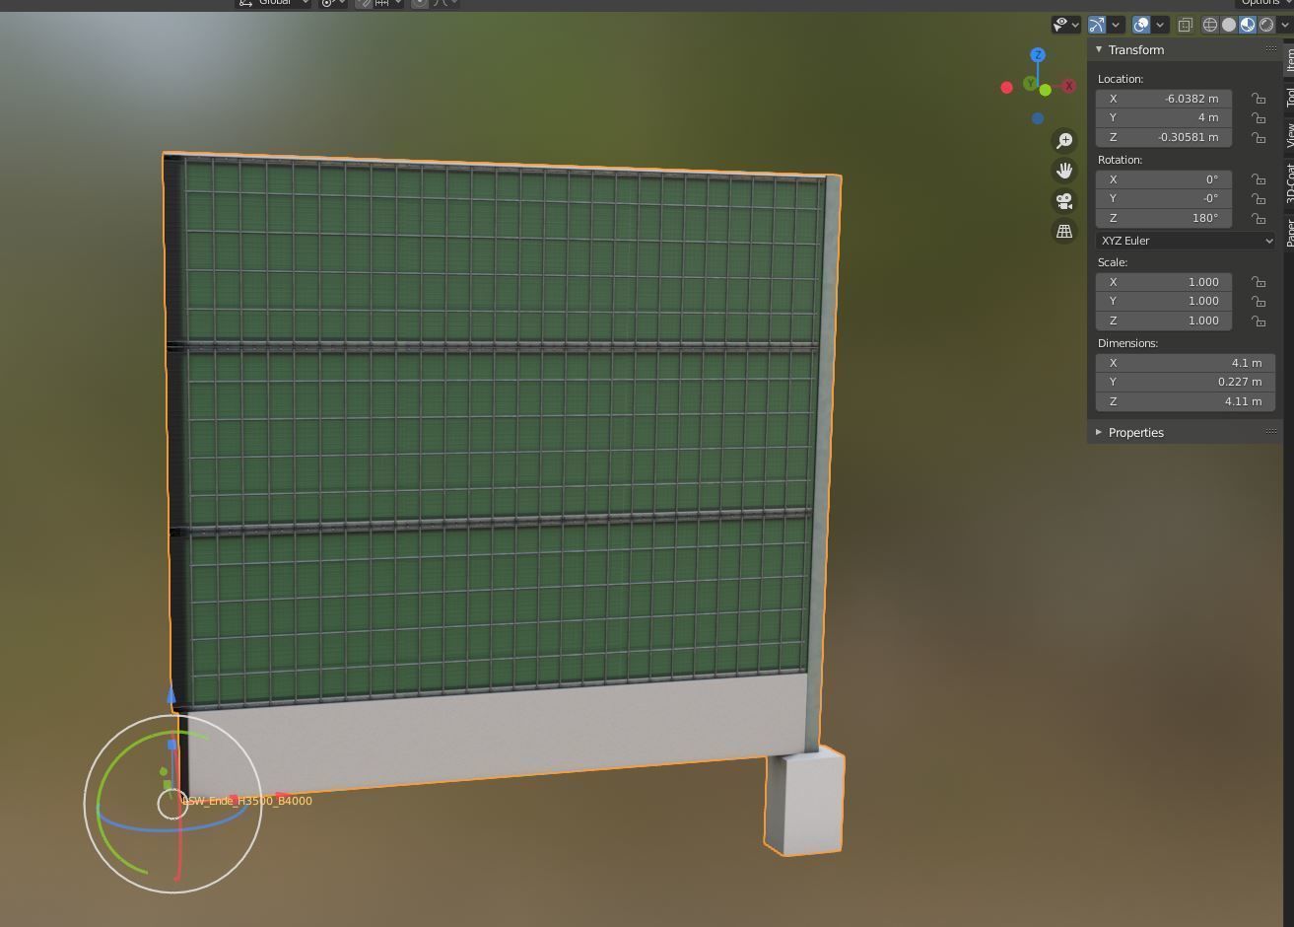This screenshot has width=1294, height=927.
Task: Click the Rotation Z field 180°
Action: click(1164, 218)
